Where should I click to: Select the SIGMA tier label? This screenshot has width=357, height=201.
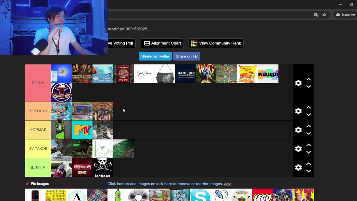pos(38,83)
